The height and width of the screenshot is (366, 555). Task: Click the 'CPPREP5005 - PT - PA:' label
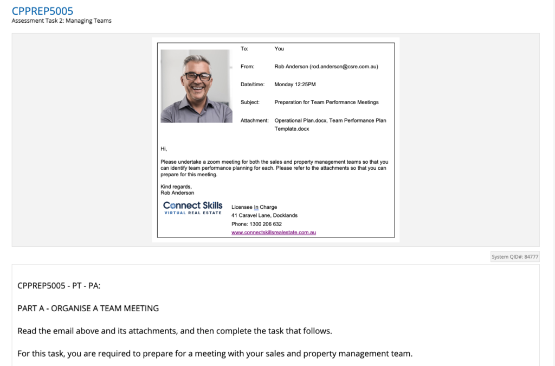point(59,285)
